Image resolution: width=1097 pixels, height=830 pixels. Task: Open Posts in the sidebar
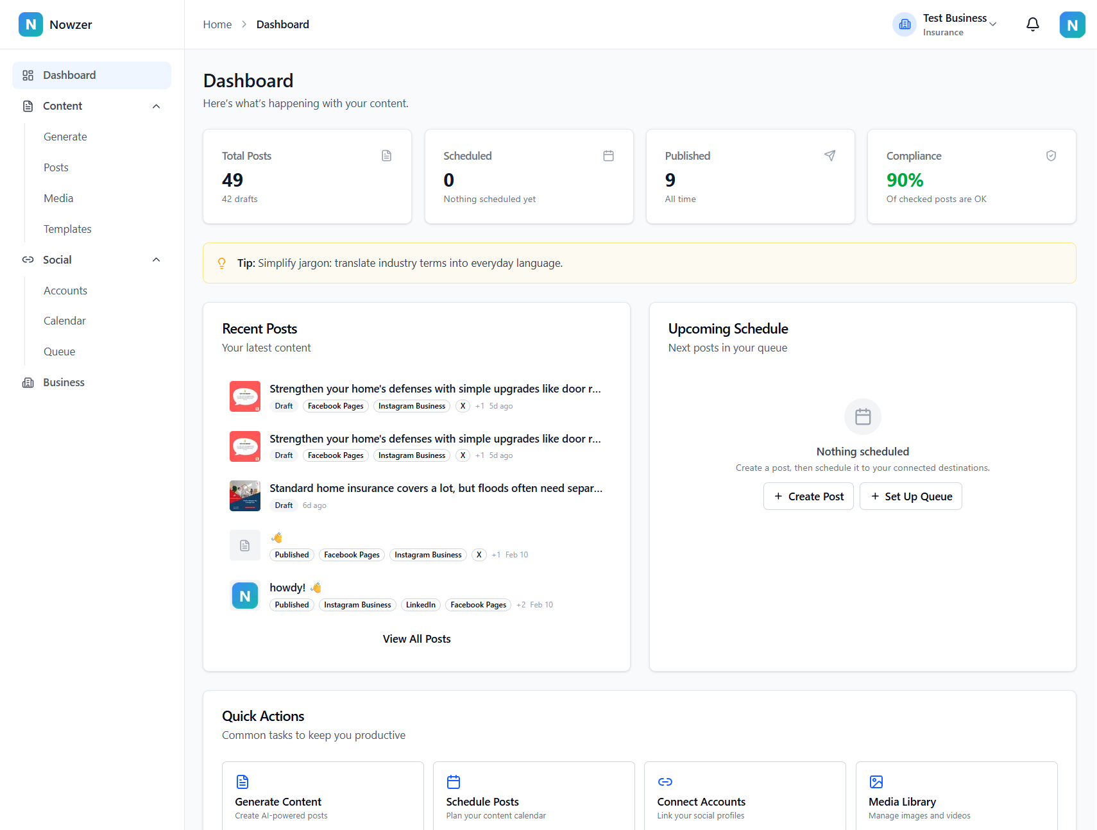pyautogui.click(x=56, y=167)
